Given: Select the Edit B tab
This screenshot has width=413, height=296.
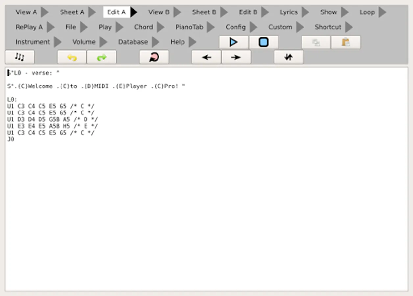Looking at the screenshot, I should [248, 12].
